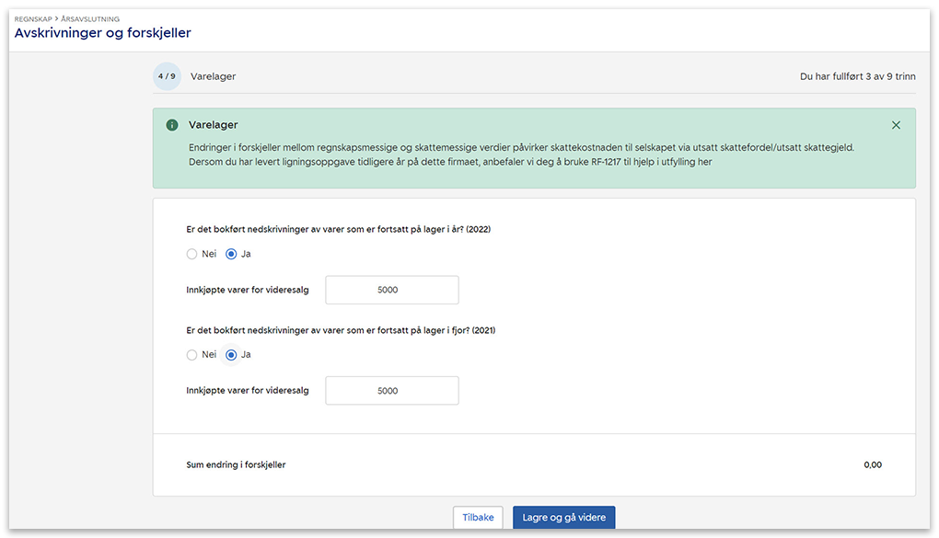Viewport: 939px width, 538px height.
Task: Choose Nei for the 2021 nedskrivninger question
Action: pos(191,355)
